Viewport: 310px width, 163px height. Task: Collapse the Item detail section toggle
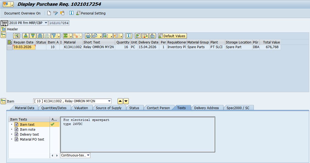3,101
